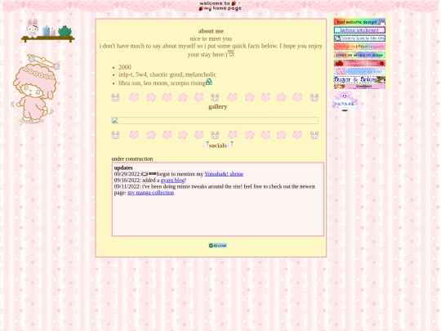Viewport: 441px width, 331px height.
Task: Click the 'divine' badge at the box bottom
Action: [x=218, y=245]
